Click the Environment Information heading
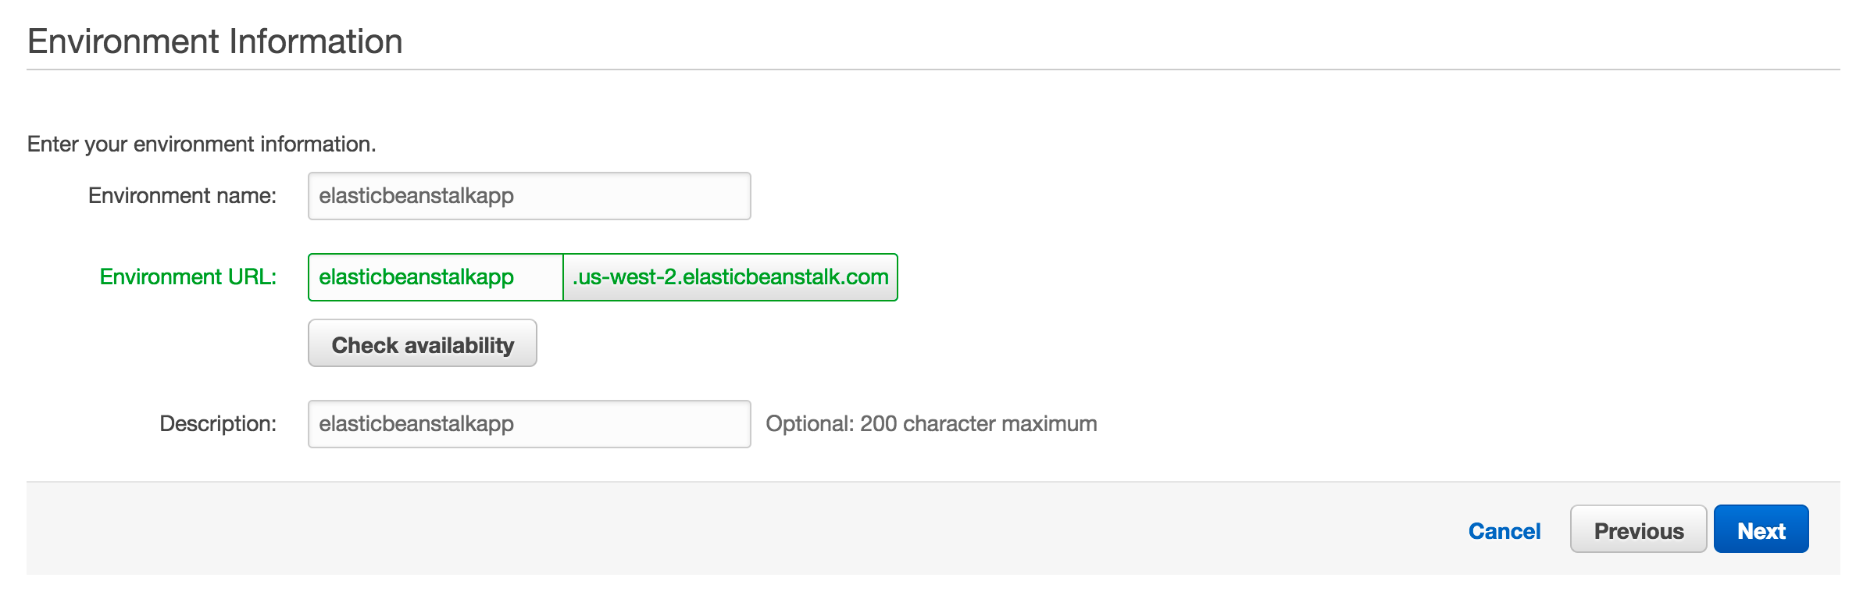 pos(215,40)
